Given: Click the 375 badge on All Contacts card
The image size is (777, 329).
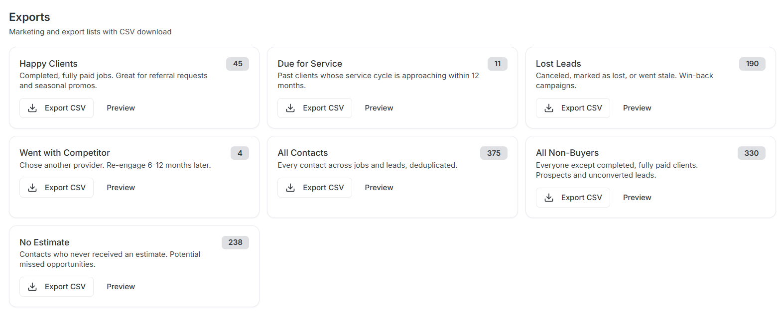Looking at the screenshot, I should (494, 153).
